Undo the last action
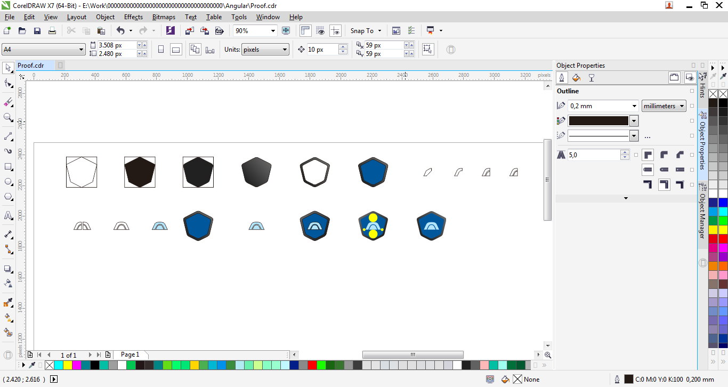Image resolution: width=728 pixels, height=387 pixels. click(120, 31)
